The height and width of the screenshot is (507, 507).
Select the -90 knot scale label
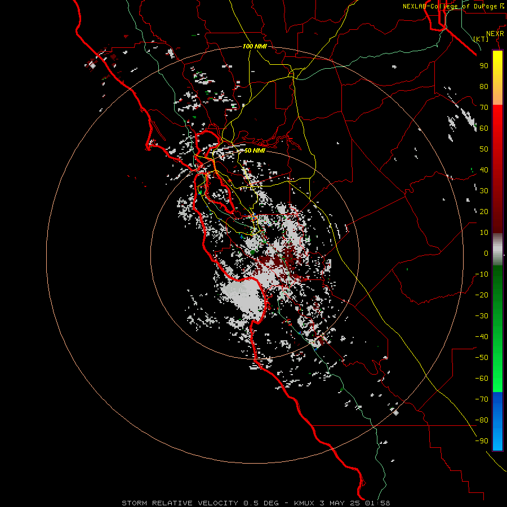[482, 441]
